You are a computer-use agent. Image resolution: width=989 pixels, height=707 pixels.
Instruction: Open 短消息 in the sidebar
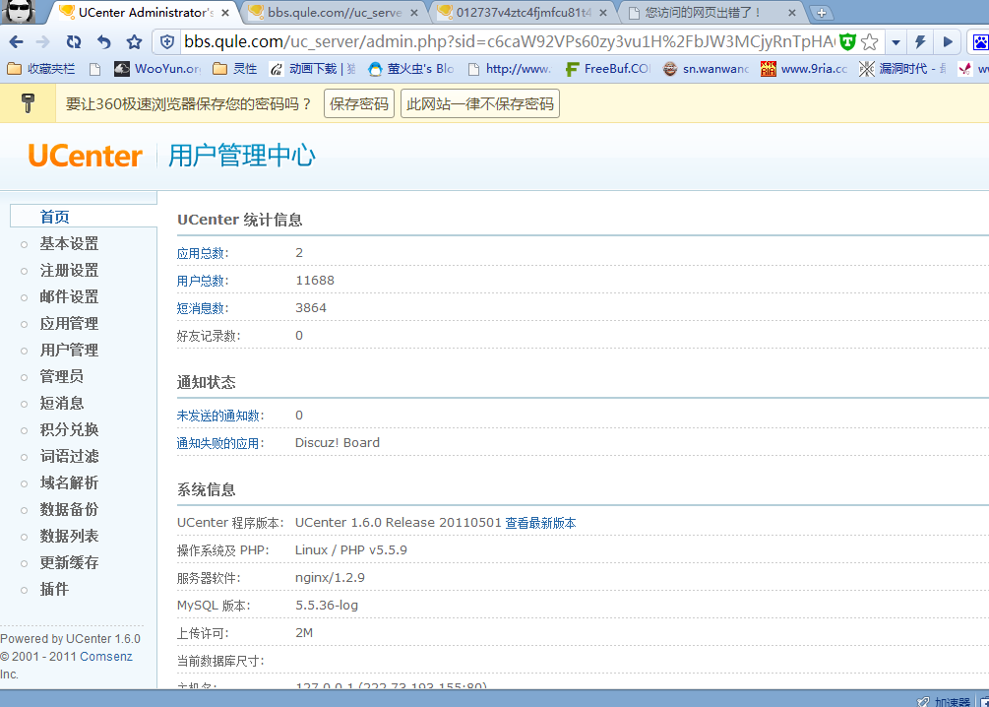pyautogui.click(x=62, y=403)
